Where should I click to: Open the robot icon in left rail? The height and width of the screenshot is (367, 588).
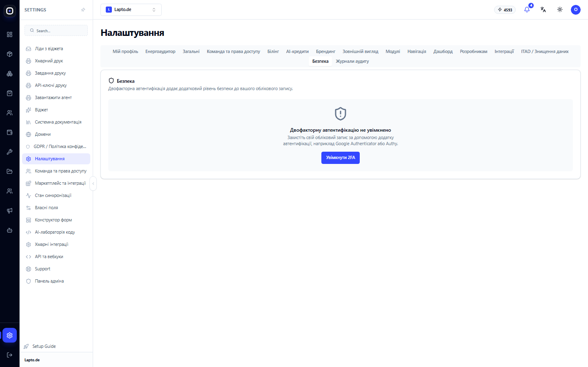coord(10,230)
